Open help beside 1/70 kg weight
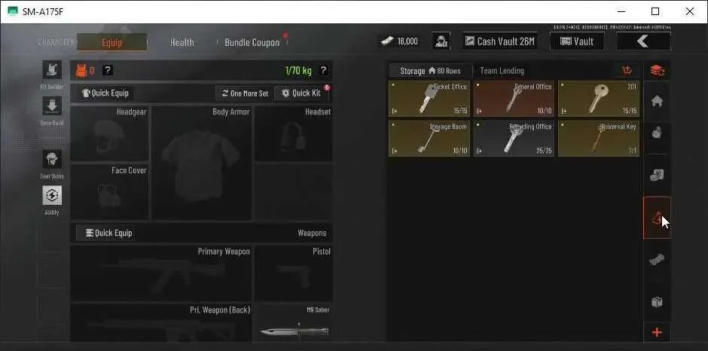Viewport: 708px width, 351px height. [323, 71]
